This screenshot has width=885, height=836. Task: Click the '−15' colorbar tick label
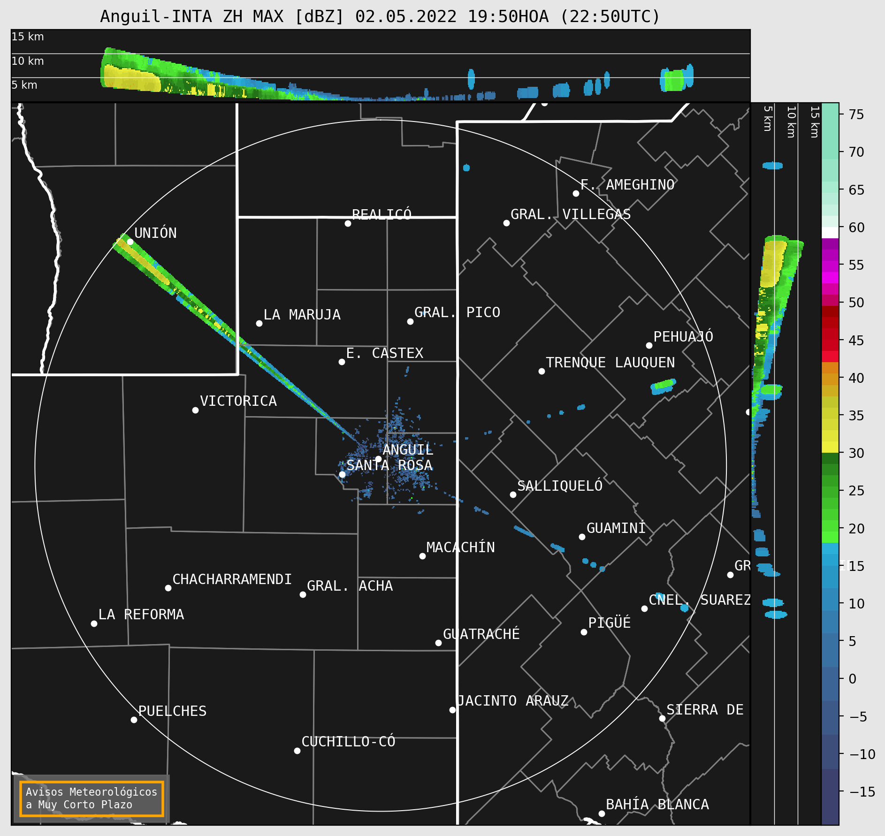click(x=862, y=792)
